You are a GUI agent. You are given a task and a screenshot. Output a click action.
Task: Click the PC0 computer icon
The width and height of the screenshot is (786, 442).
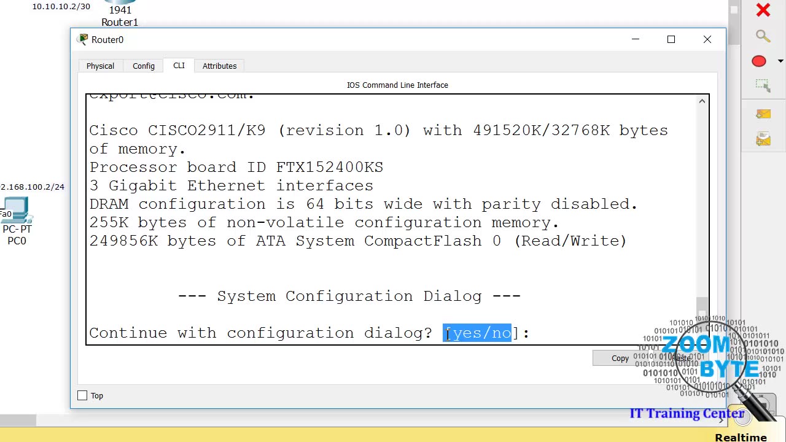tap(17, 210)
